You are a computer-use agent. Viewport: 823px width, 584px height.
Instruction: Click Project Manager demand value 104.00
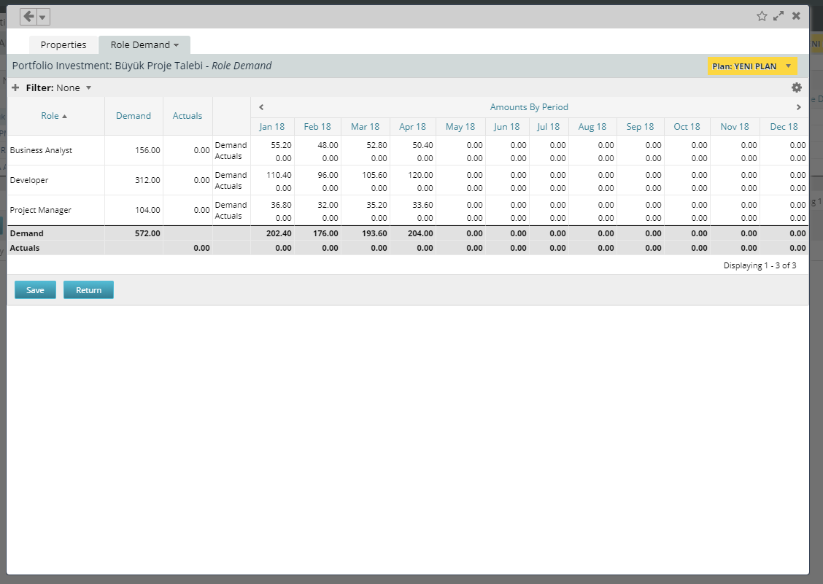[147, 210]
